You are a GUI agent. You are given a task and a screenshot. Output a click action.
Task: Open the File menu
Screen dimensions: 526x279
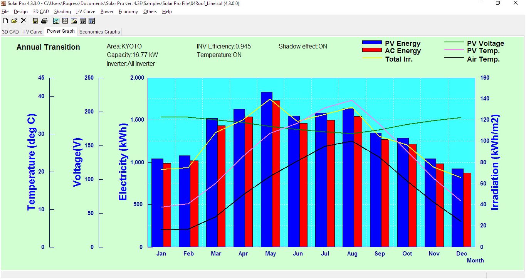pos(5,12)
